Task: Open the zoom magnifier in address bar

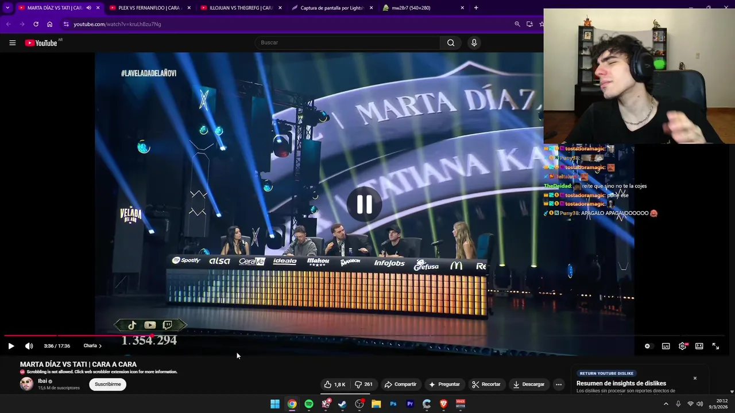Action: tap(517, 24)
